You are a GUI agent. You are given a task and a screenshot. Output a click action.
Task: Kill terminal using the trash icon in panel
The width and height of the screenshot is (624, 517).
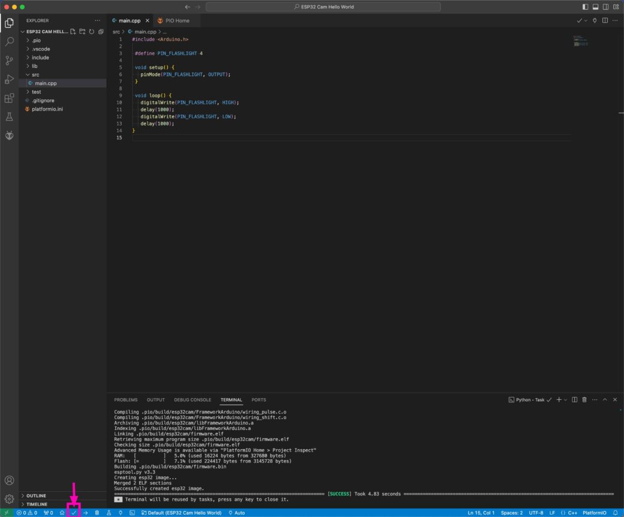click(x=584, y=400)
